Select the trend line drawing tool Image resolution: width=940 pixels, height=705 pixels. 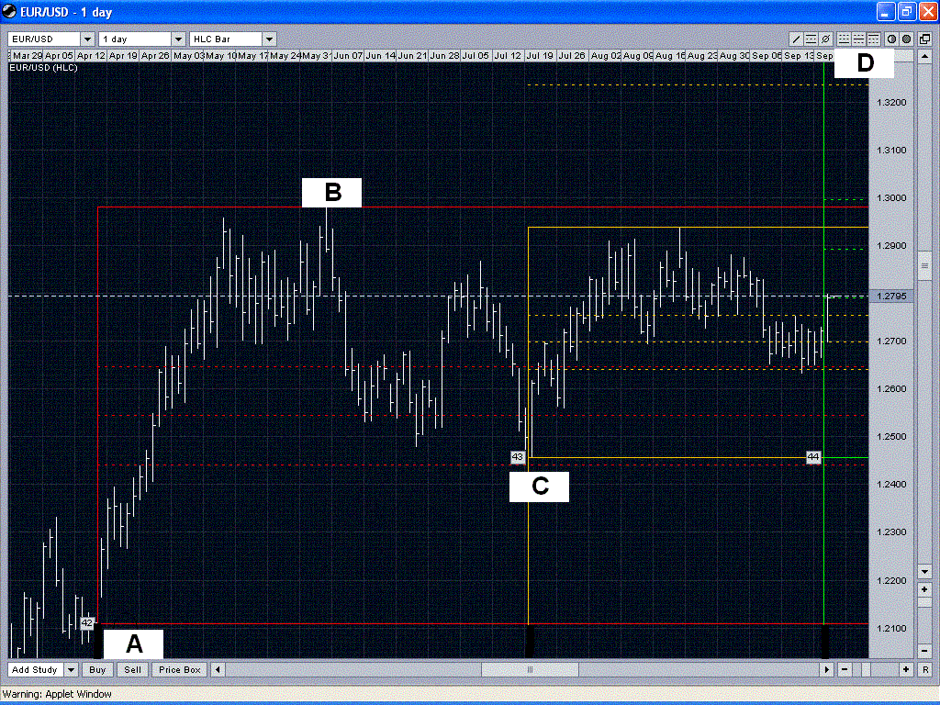(796, 39)
